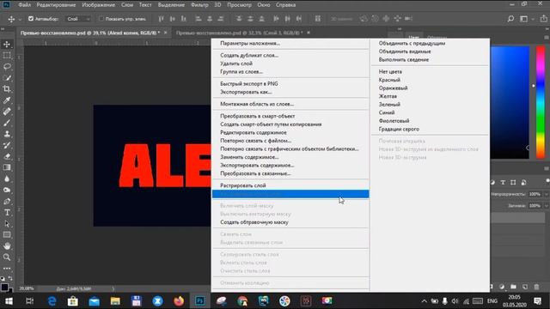Select the Zoom tool in the left toolbar
550x309 pixels.
click(7, 257)
